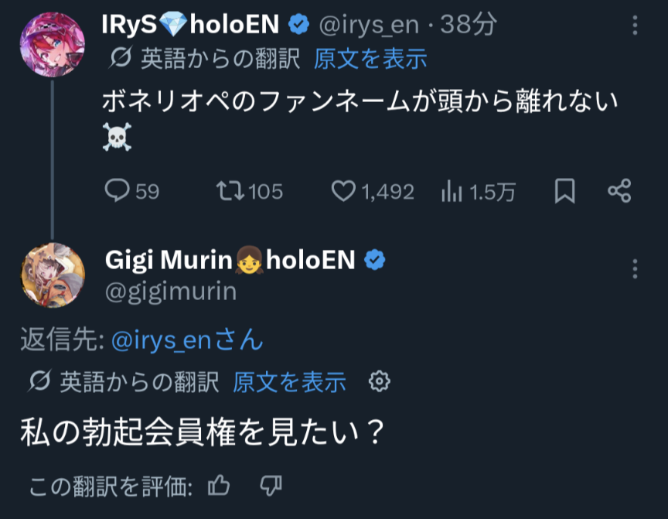Open view analytics for IRyS's post
The image size is (668, 519).
(451, 191)
